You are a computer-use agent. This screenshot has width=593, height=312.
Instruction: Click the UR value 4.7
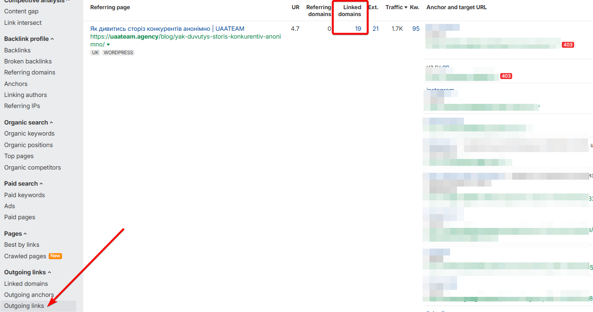(295, 29)
